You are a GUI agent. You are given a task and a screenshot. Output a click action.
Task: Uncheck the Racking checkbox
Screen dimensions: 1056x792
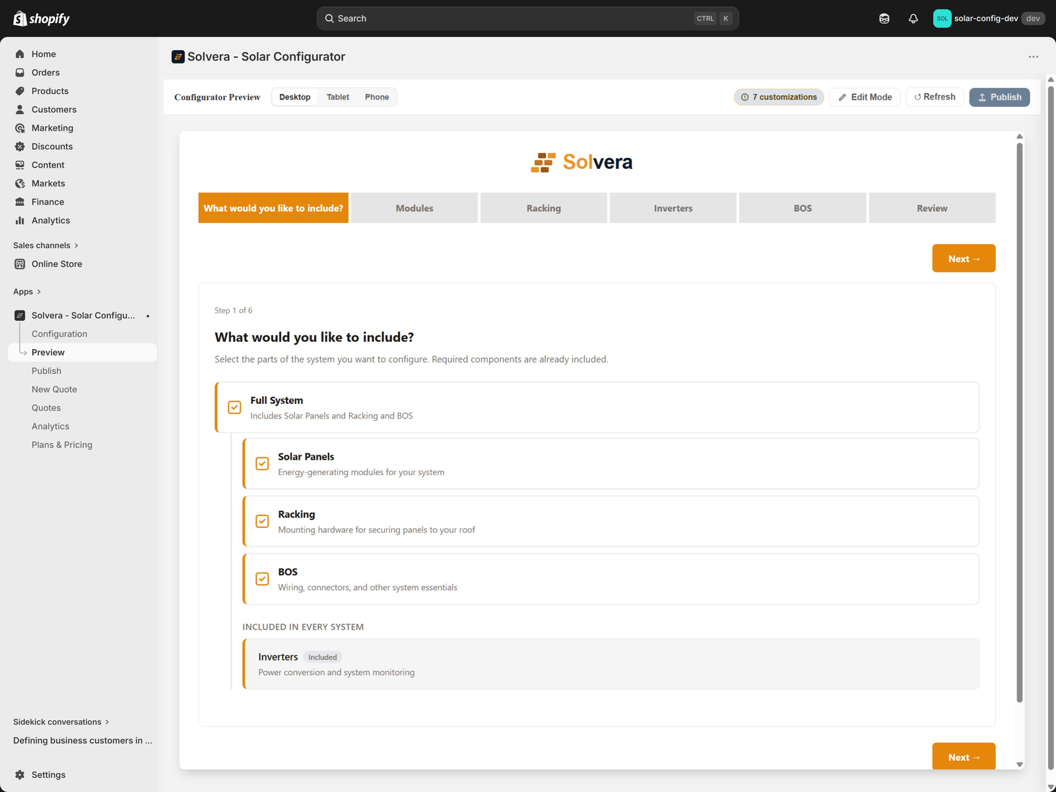262,521
